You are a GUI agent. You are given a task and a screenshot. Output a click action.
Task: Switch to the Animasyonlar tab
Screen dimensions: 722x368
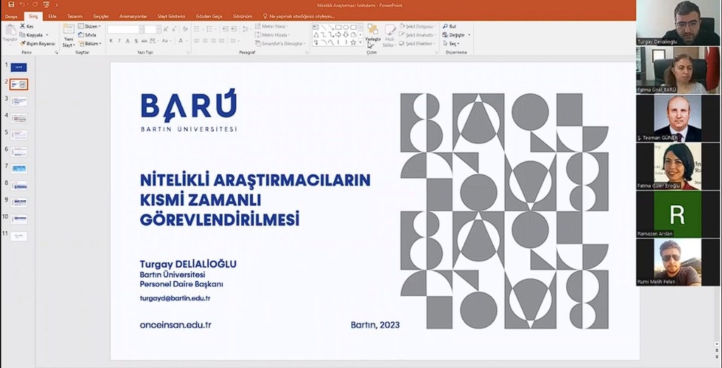click(x=133, y=16)
